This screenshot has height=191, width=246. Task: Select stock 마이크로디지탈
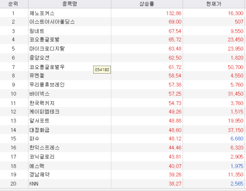pyautogui.click(x=47, y=48)
